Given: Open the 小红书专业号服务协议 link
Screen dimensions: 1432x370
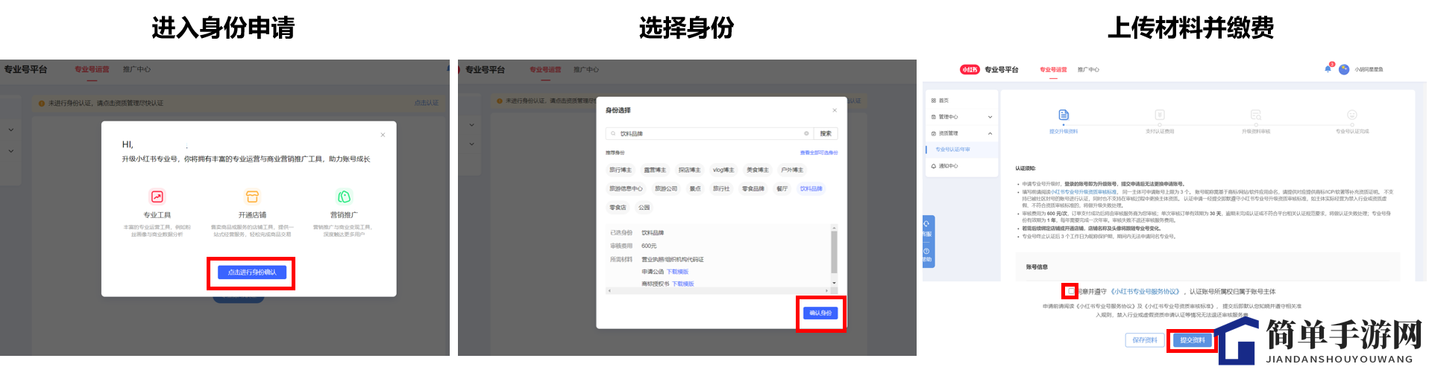Looking at the screenshot, I should (x=1146, y=292).
